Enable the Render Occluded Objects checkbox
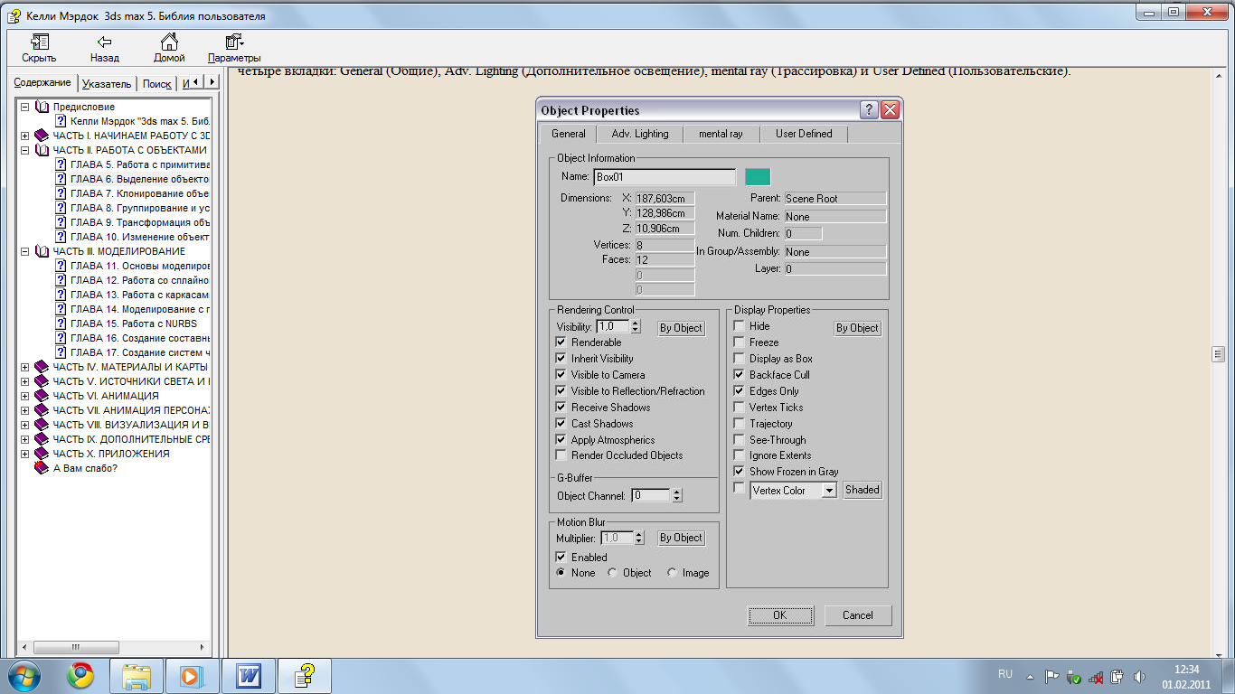The image size is (1235, 694). tap(561, 455)
